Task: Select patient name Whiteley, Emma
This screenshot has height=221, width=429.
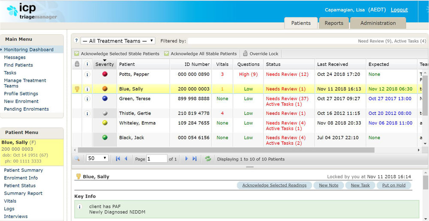Action: (x=137, y=123)
